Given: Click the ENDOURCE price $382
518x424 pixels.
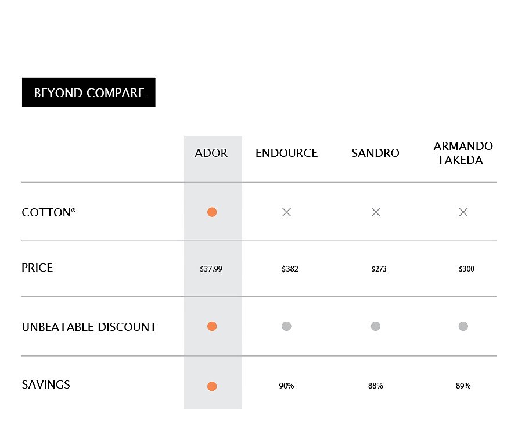Looking at the screenshot, I should coord(290,269).
